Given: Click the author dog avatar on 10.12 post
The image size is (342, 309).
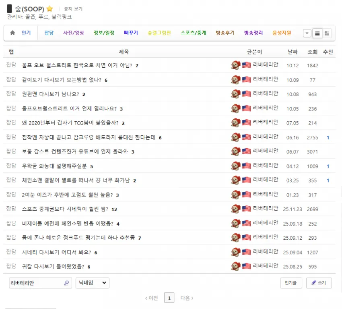Looking at the screenshot, I should [x=235, y=65].
